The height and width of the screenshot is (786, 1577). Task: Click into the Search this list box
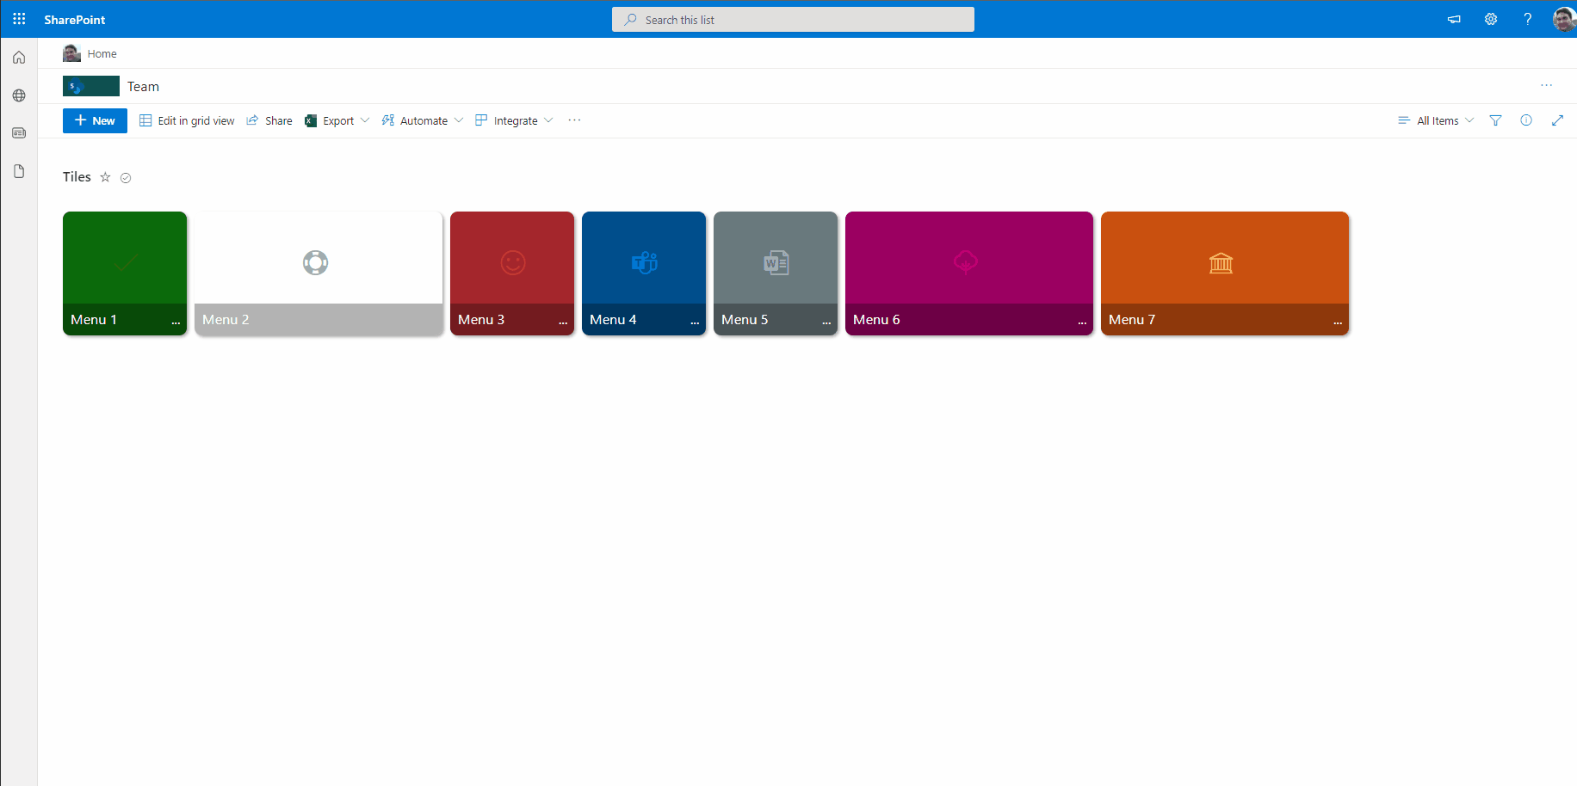click(x=793, y=19)
